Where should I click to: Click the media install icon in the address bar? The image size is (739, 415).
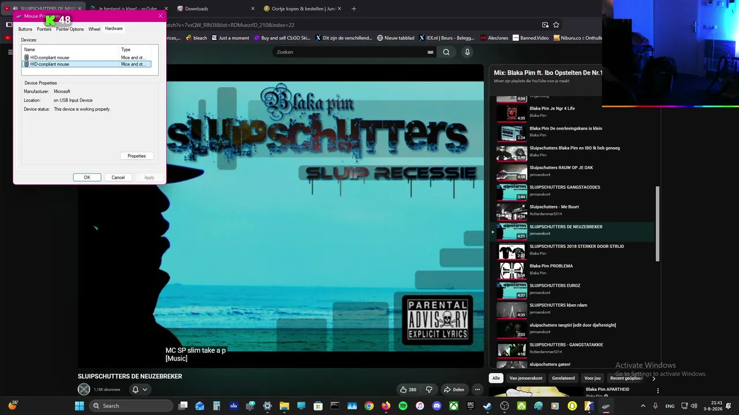[x=545, y=25]
